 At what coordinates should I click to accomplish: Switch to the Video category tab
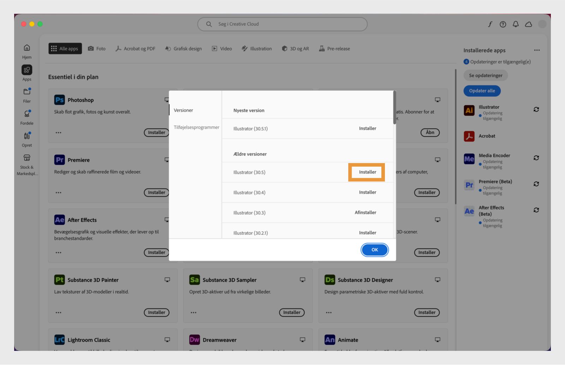(222, 49)
